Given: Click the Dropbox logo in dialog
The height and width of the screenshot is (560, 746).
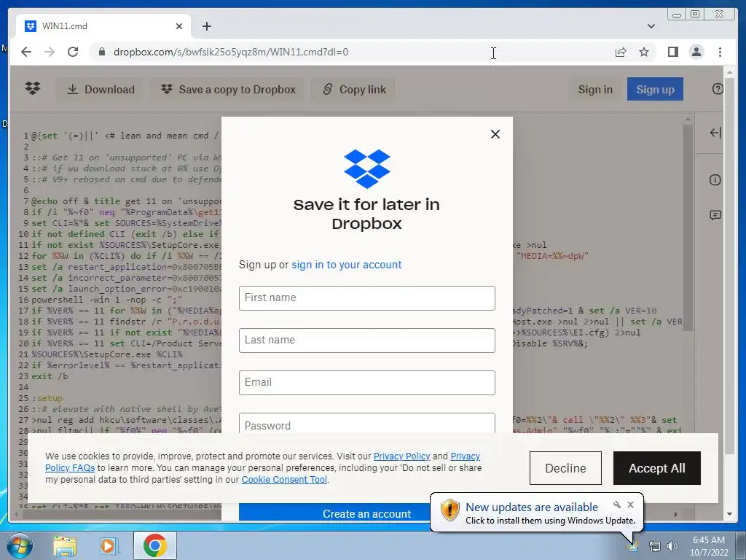Looking at the screenshot, I should 367,168.
